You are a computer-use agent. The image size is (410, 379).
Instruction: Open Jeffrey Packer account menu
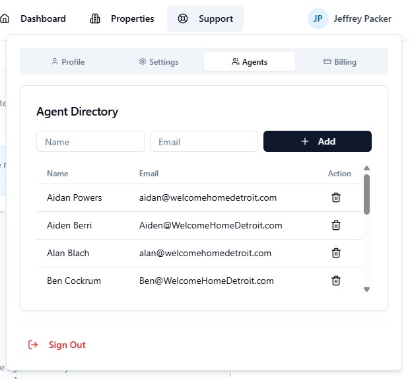349,18
